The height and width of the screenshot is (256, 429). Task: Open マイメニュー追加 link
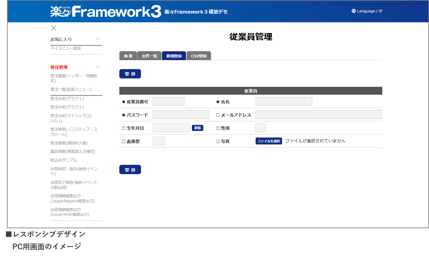[66, 48]
